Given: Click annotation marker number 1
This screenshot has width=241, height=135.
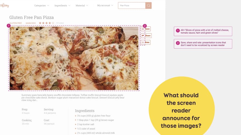Looking at the screenshot, I should pyautogui.click(x=8, y=26).
